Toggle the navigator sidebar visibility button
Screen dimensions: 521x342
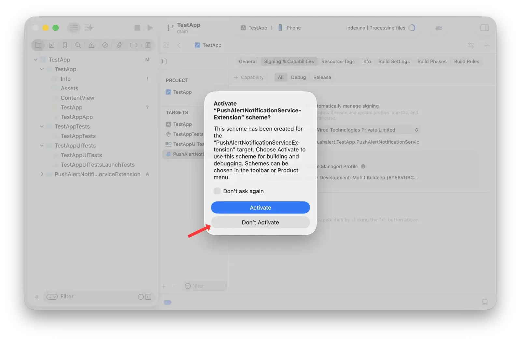[74, 28]
